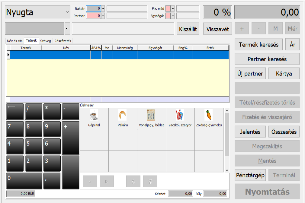
Task: Tap the slash key on the keypad
Action: pyautogui.click(x=34, y=112)
